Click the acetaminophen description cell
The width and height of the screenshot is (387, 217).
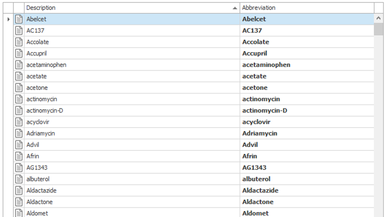tap(132, 65)
